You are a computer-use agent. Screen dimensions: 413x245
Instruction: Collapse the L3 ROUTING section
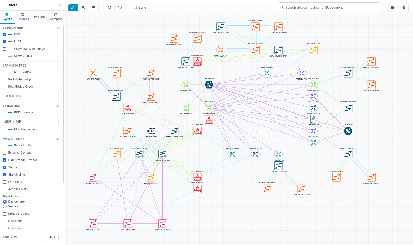coord(57,106)
